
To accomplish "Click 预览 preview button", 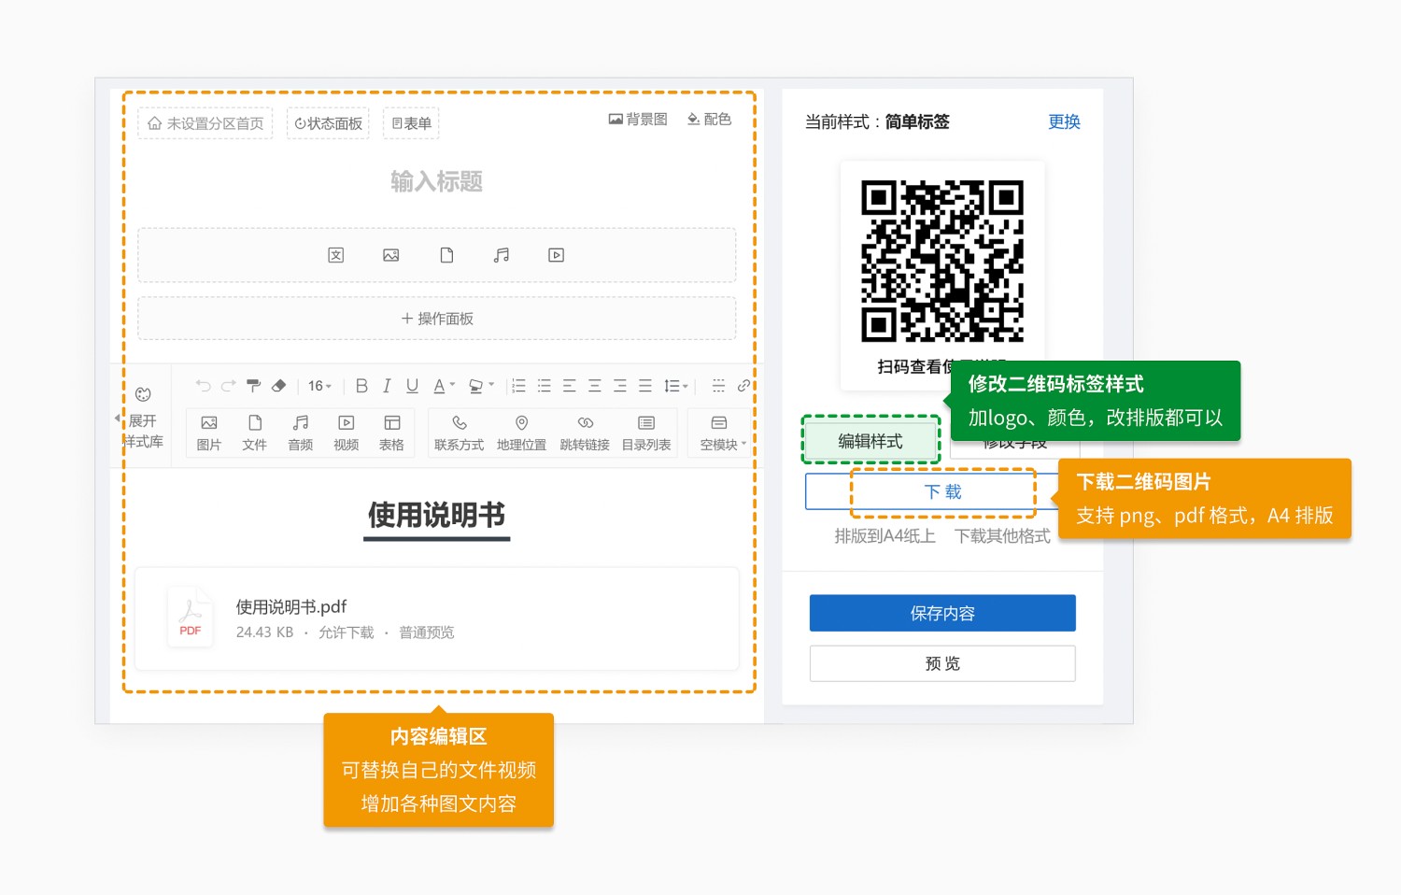I will click(942, 663).
